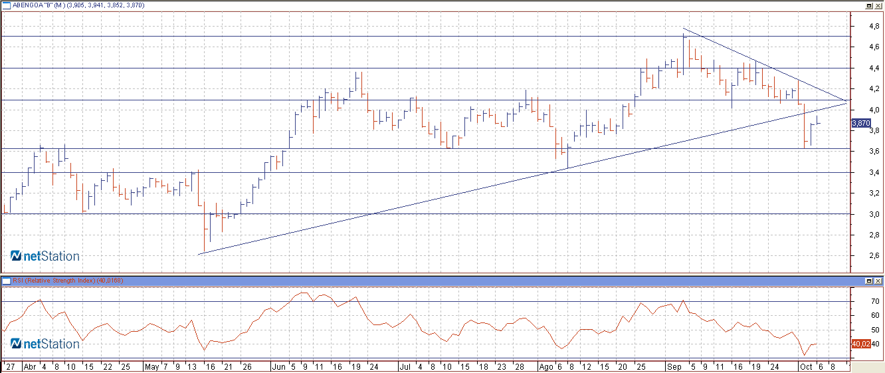Viewport: 885px width, 373px height.
Task: Close the ABENGOA price chart panel
Action: [878, 5]
